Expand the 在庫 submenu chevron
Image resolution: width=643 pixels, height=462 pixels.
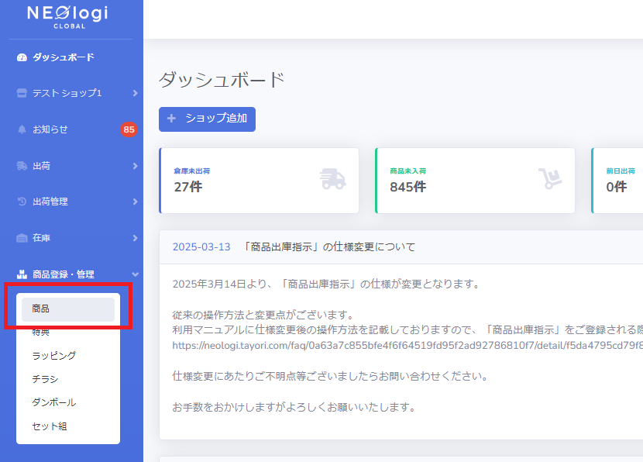[136, 238]
